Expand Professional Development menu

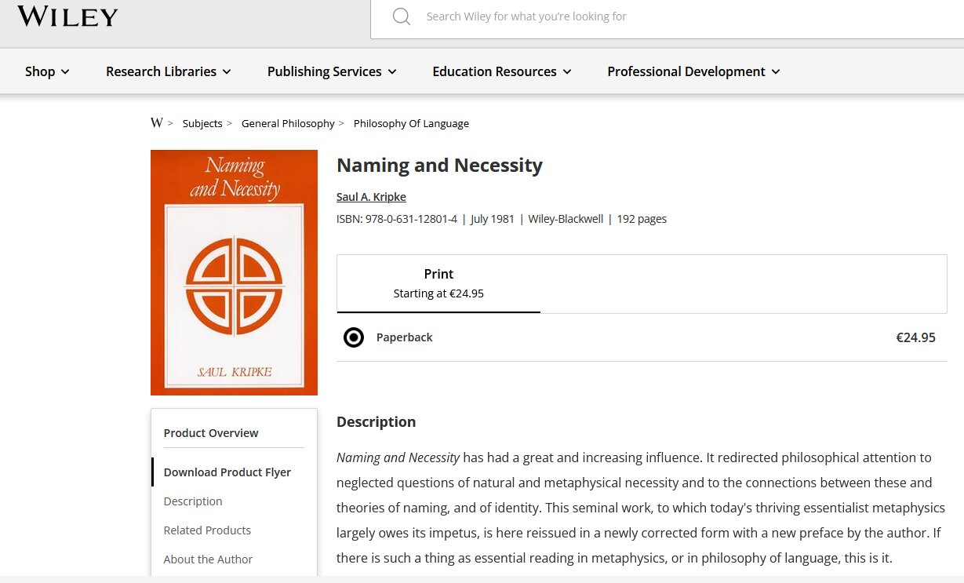click(x=694, y=71)
